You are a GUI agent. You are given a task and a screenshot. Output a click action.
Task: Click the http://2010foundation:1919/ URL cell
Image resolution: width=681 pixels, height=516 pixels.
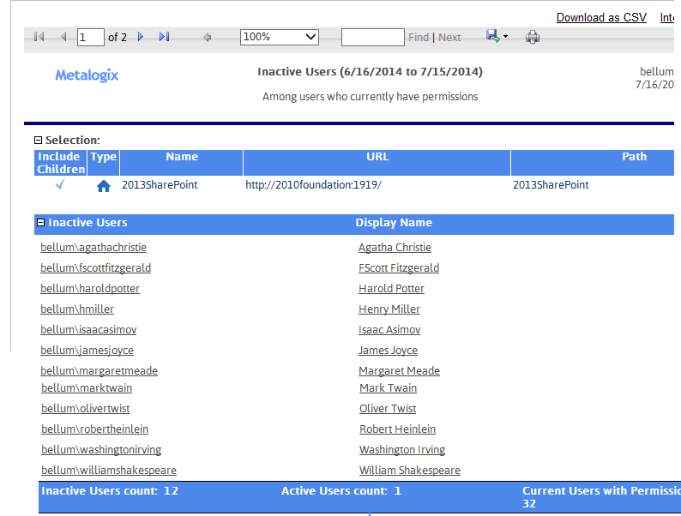click(x=313, y=185)
